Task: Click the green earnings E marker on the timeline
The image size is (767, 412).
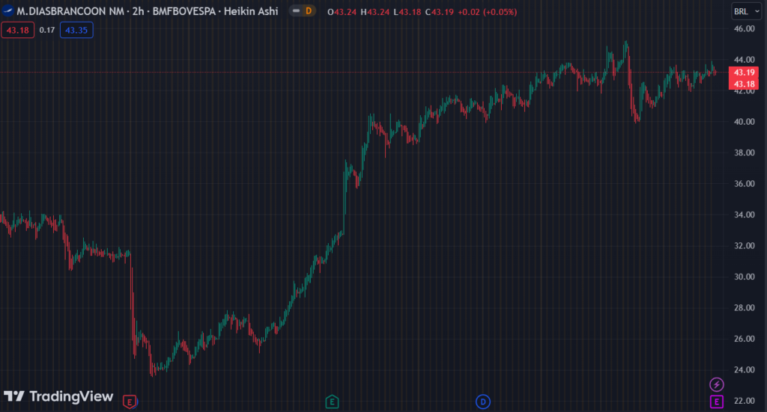Action: click(x=332, y=402)
